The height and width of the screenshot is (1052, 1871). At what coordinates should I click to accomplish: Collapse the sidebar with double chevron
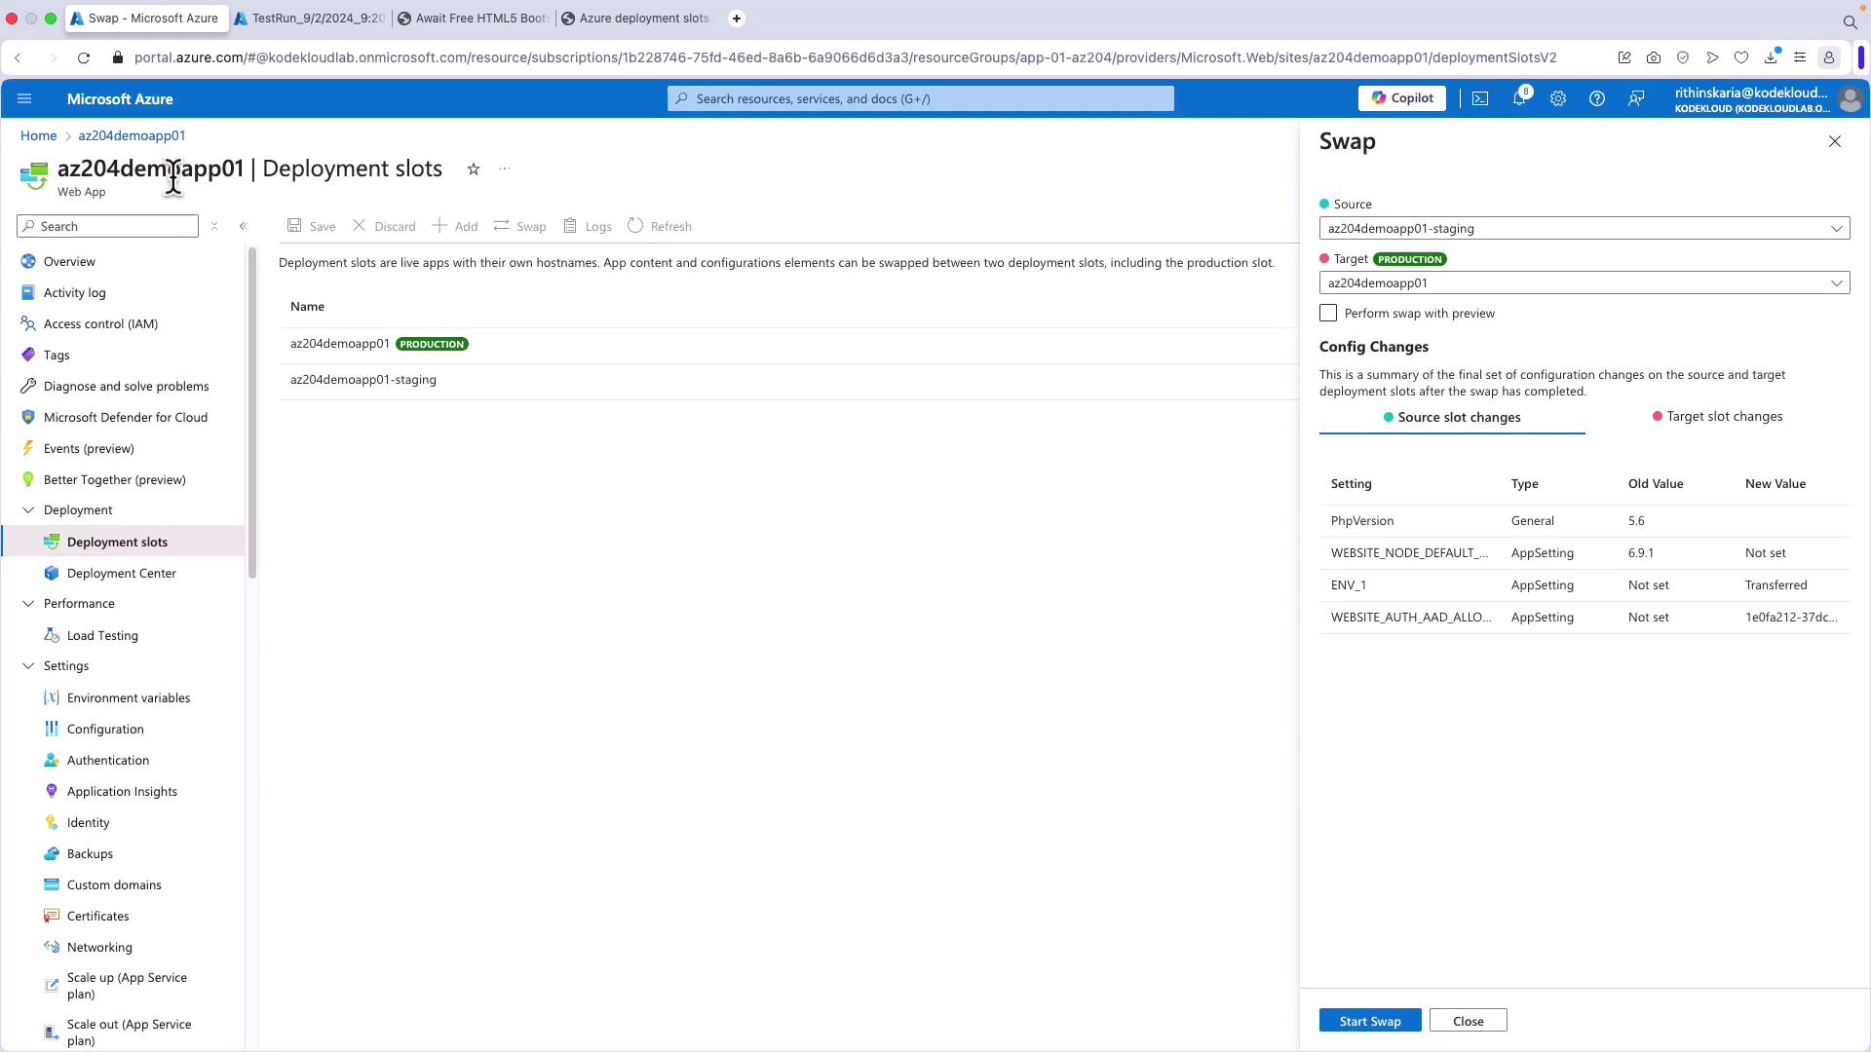[x=244, y=226]
